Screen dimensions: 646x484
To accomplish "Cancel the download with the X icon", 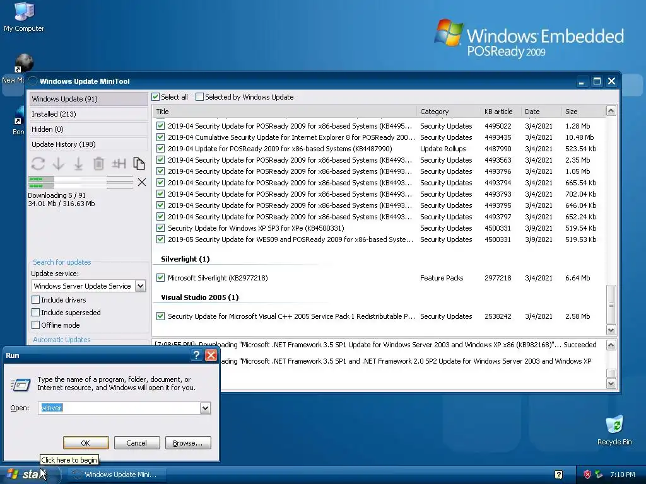I will [142, 182].
